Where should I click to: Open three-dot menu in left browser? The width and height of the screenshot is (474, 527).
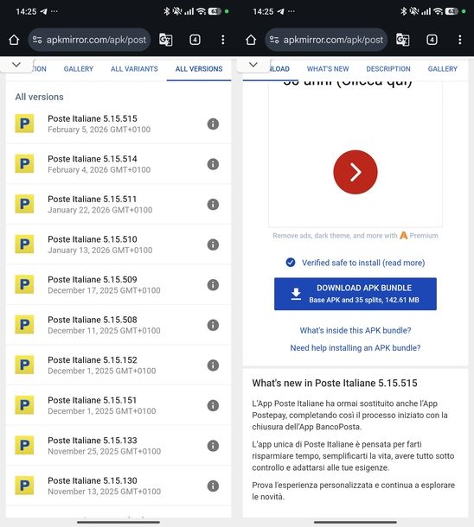(x=222, y=40)
